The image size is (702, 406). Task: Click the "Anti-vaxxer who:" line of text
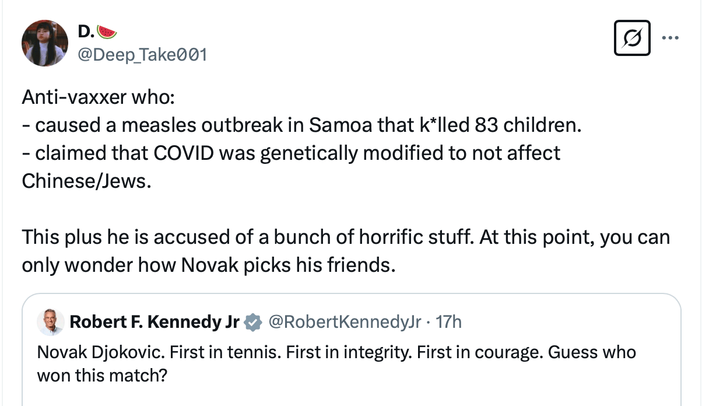97,97
